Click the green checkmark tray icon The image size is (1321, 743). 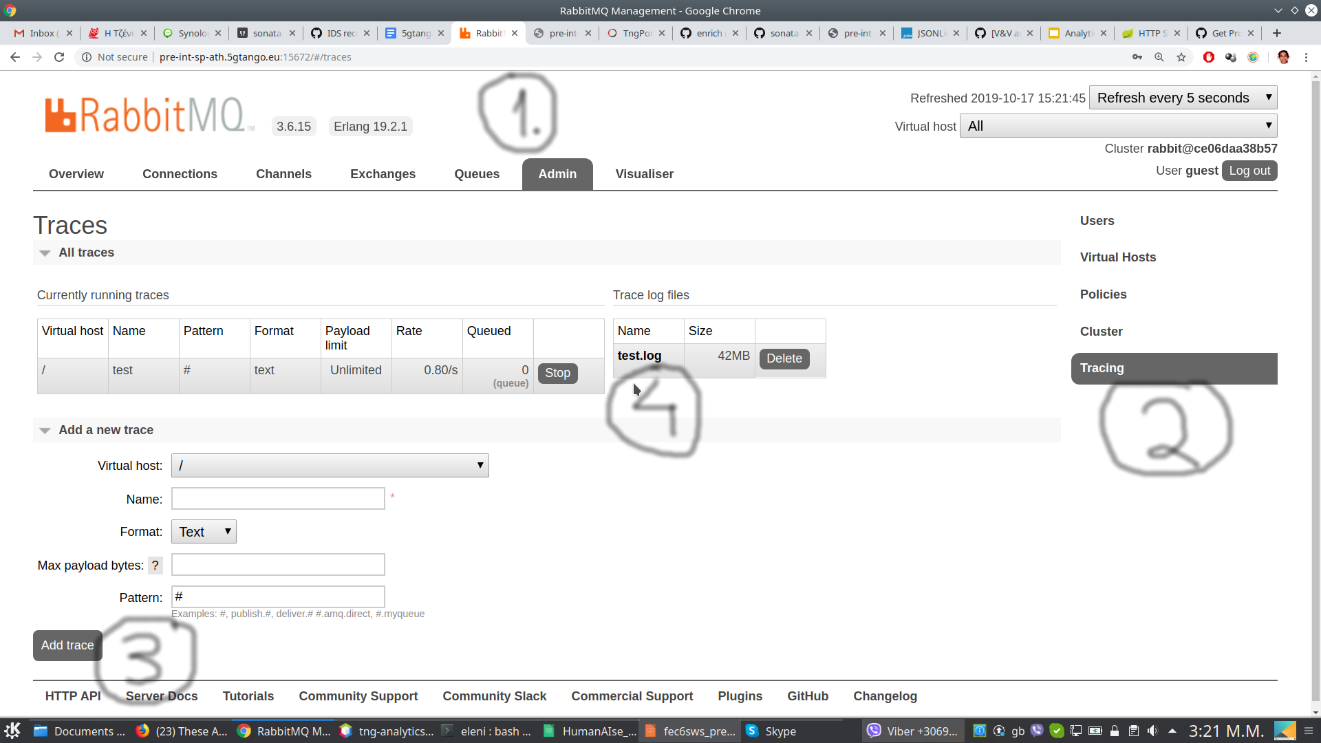1057,731
